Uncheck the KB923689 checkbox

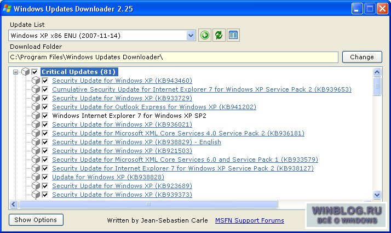pos(45,186)
